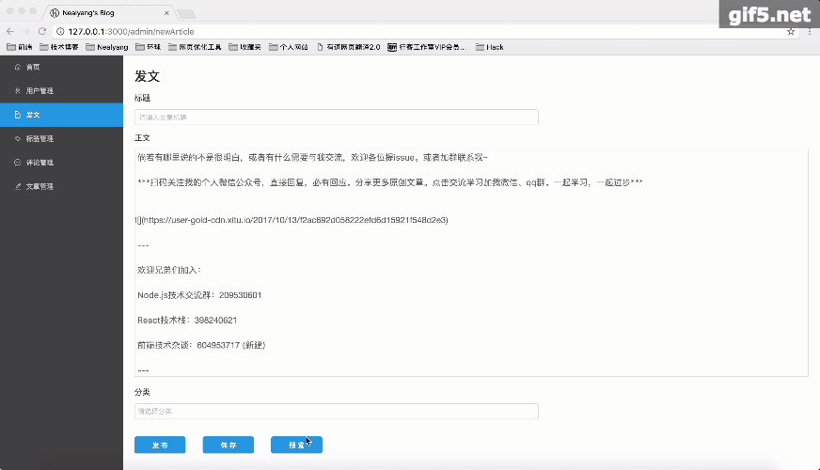Open the 分类 category select dropdown
Image resolution: width=820 pixels, height=470 pixels.
pos(337,411)
